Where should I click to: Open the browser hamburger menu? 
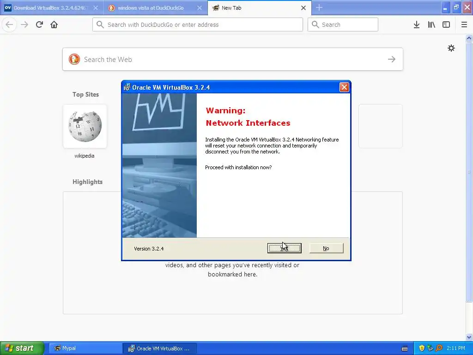tap(464, 24)
